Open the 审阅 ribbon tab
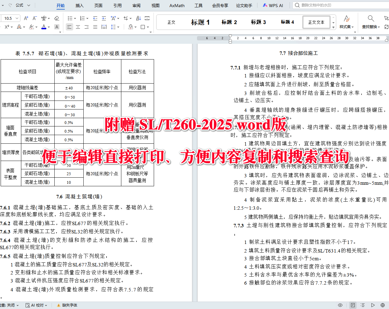389x309 pixels. pyautogui.click(x=136, y=5)
